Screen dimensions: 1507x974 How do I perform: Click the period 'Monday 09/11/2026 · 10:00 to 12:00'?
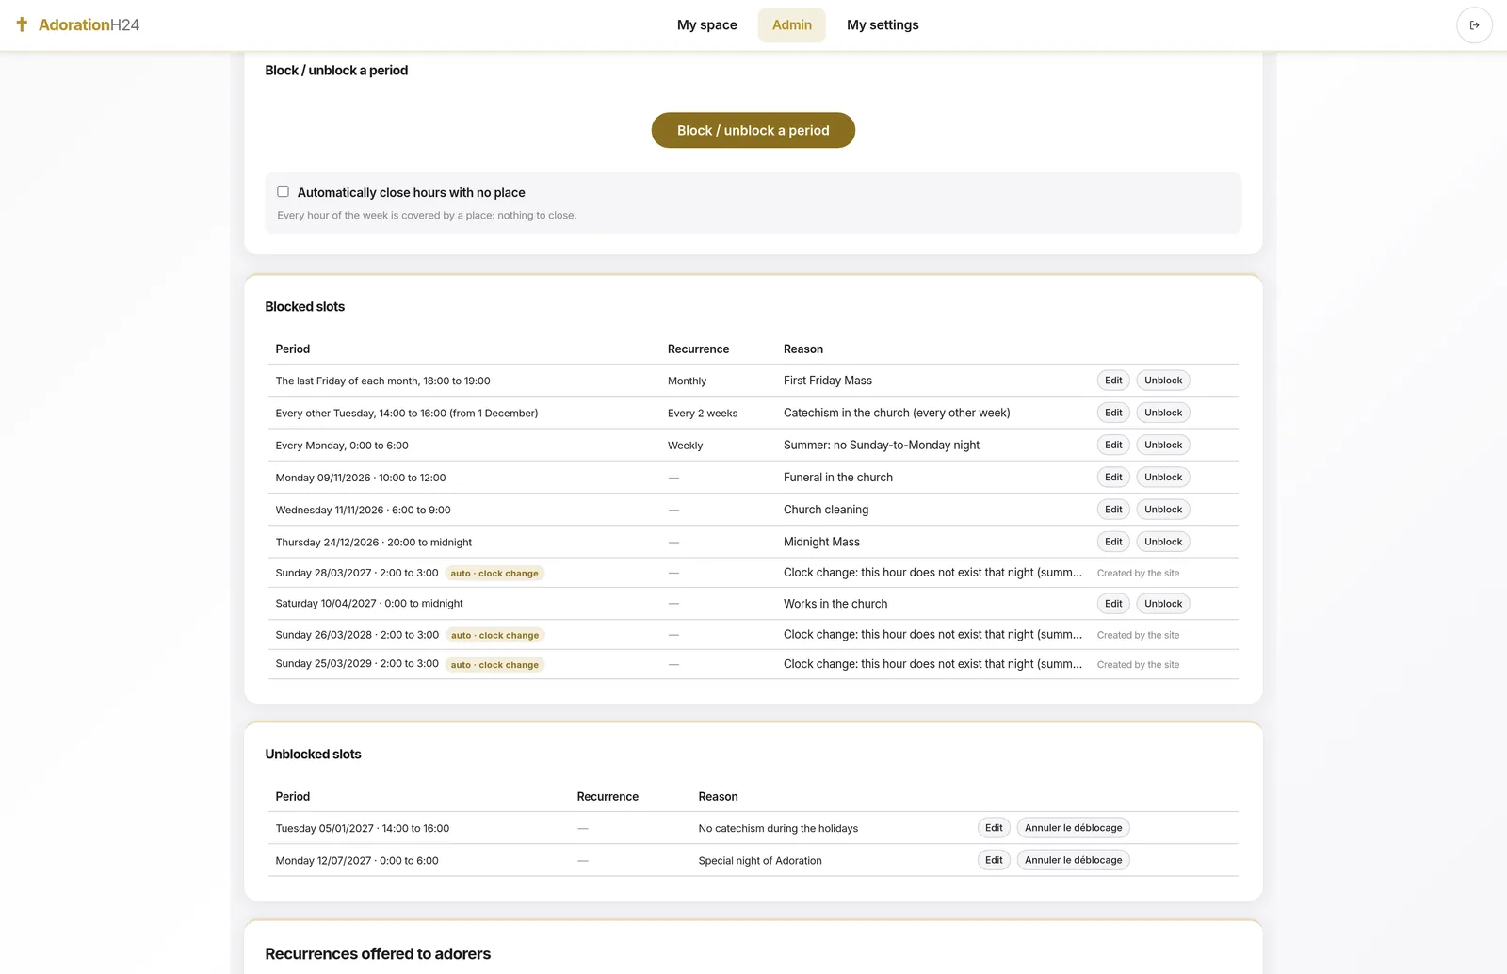[x=361, y=479]
